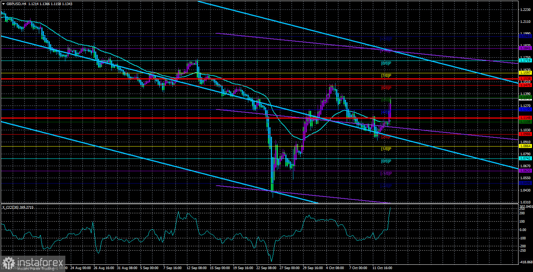Image resolution: width=533 pixels, height=272 pixels.
Task: Click the [1/8]P Murray level label
Action: tap(386, 149)
